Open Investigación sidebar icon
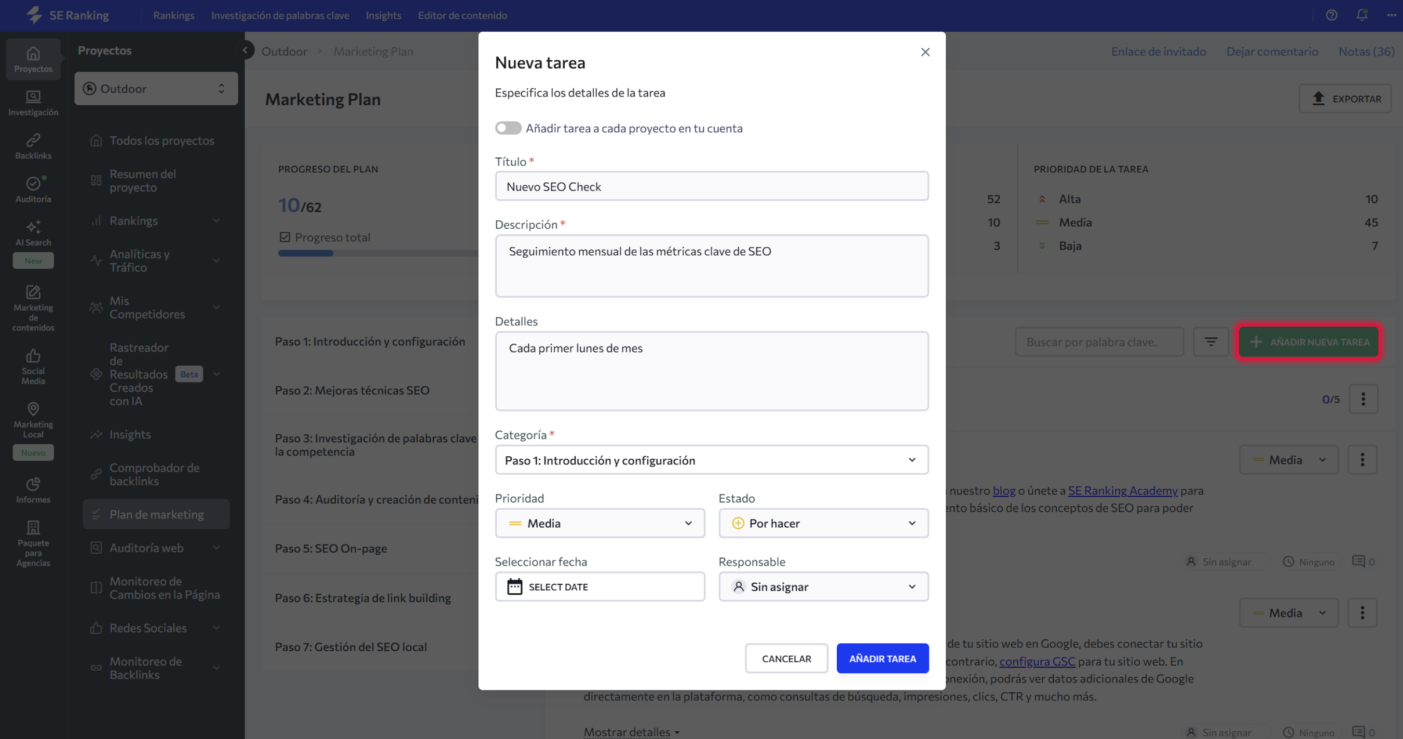Image resolution: width=1403 pixels, height=739 pixels. point(33,103)
